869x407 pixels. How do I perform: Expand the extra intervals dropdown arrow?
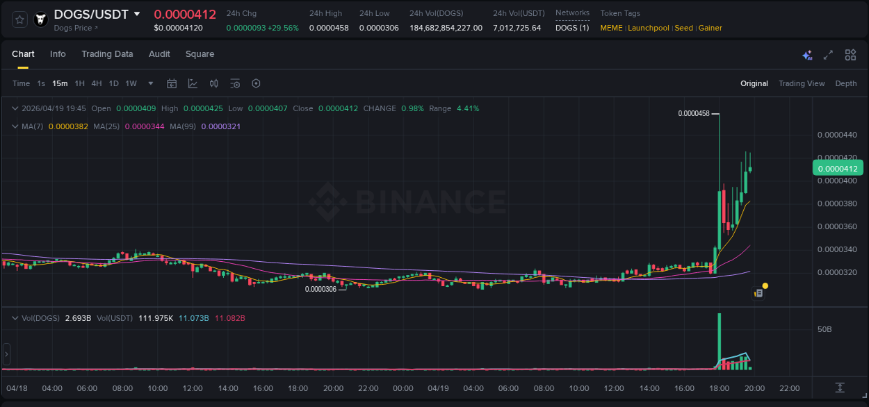149,83
